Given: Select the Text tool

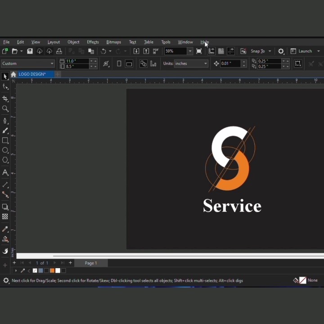Looking at the screenshot, I should click(x=5, y=172).
